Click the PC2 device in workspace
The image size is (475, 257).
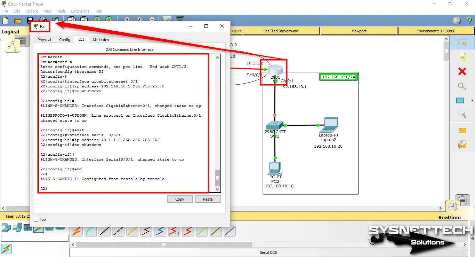point(275,169)
